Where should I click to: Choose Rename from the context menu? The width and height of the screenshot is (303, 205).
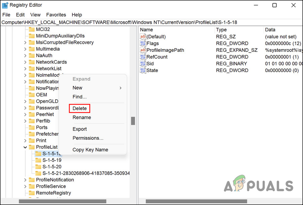(x=82, y=117)
